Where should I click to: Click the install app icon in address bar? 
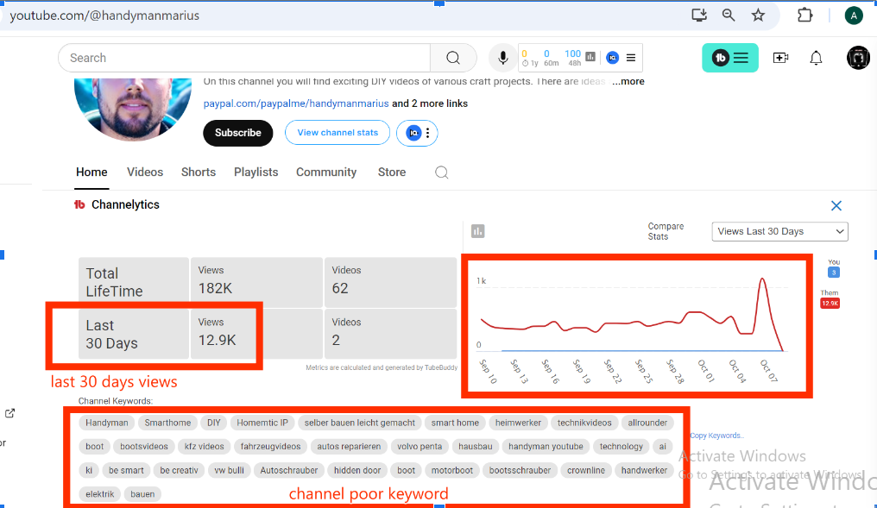coord(699,15)
